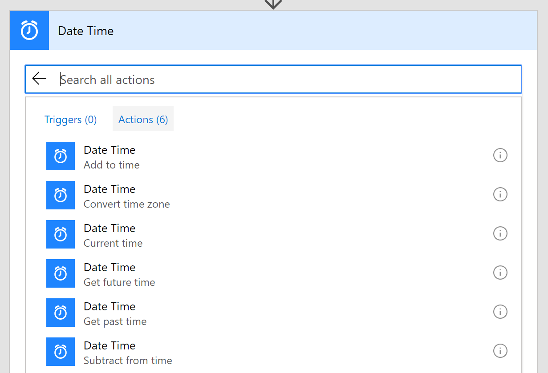The height and width of the screenshot is (373, 548).
Task: Pick the Get future time action
Action: pos(119,282)
